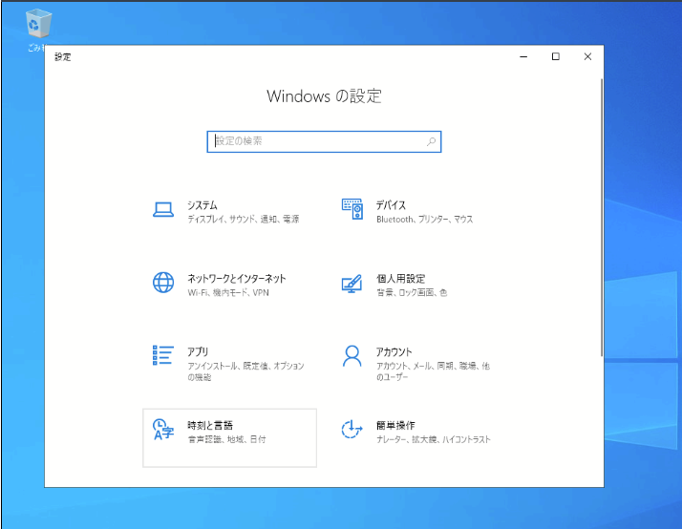Click the Network globe icon
The image size is (682, 529).
pos(163,283)
